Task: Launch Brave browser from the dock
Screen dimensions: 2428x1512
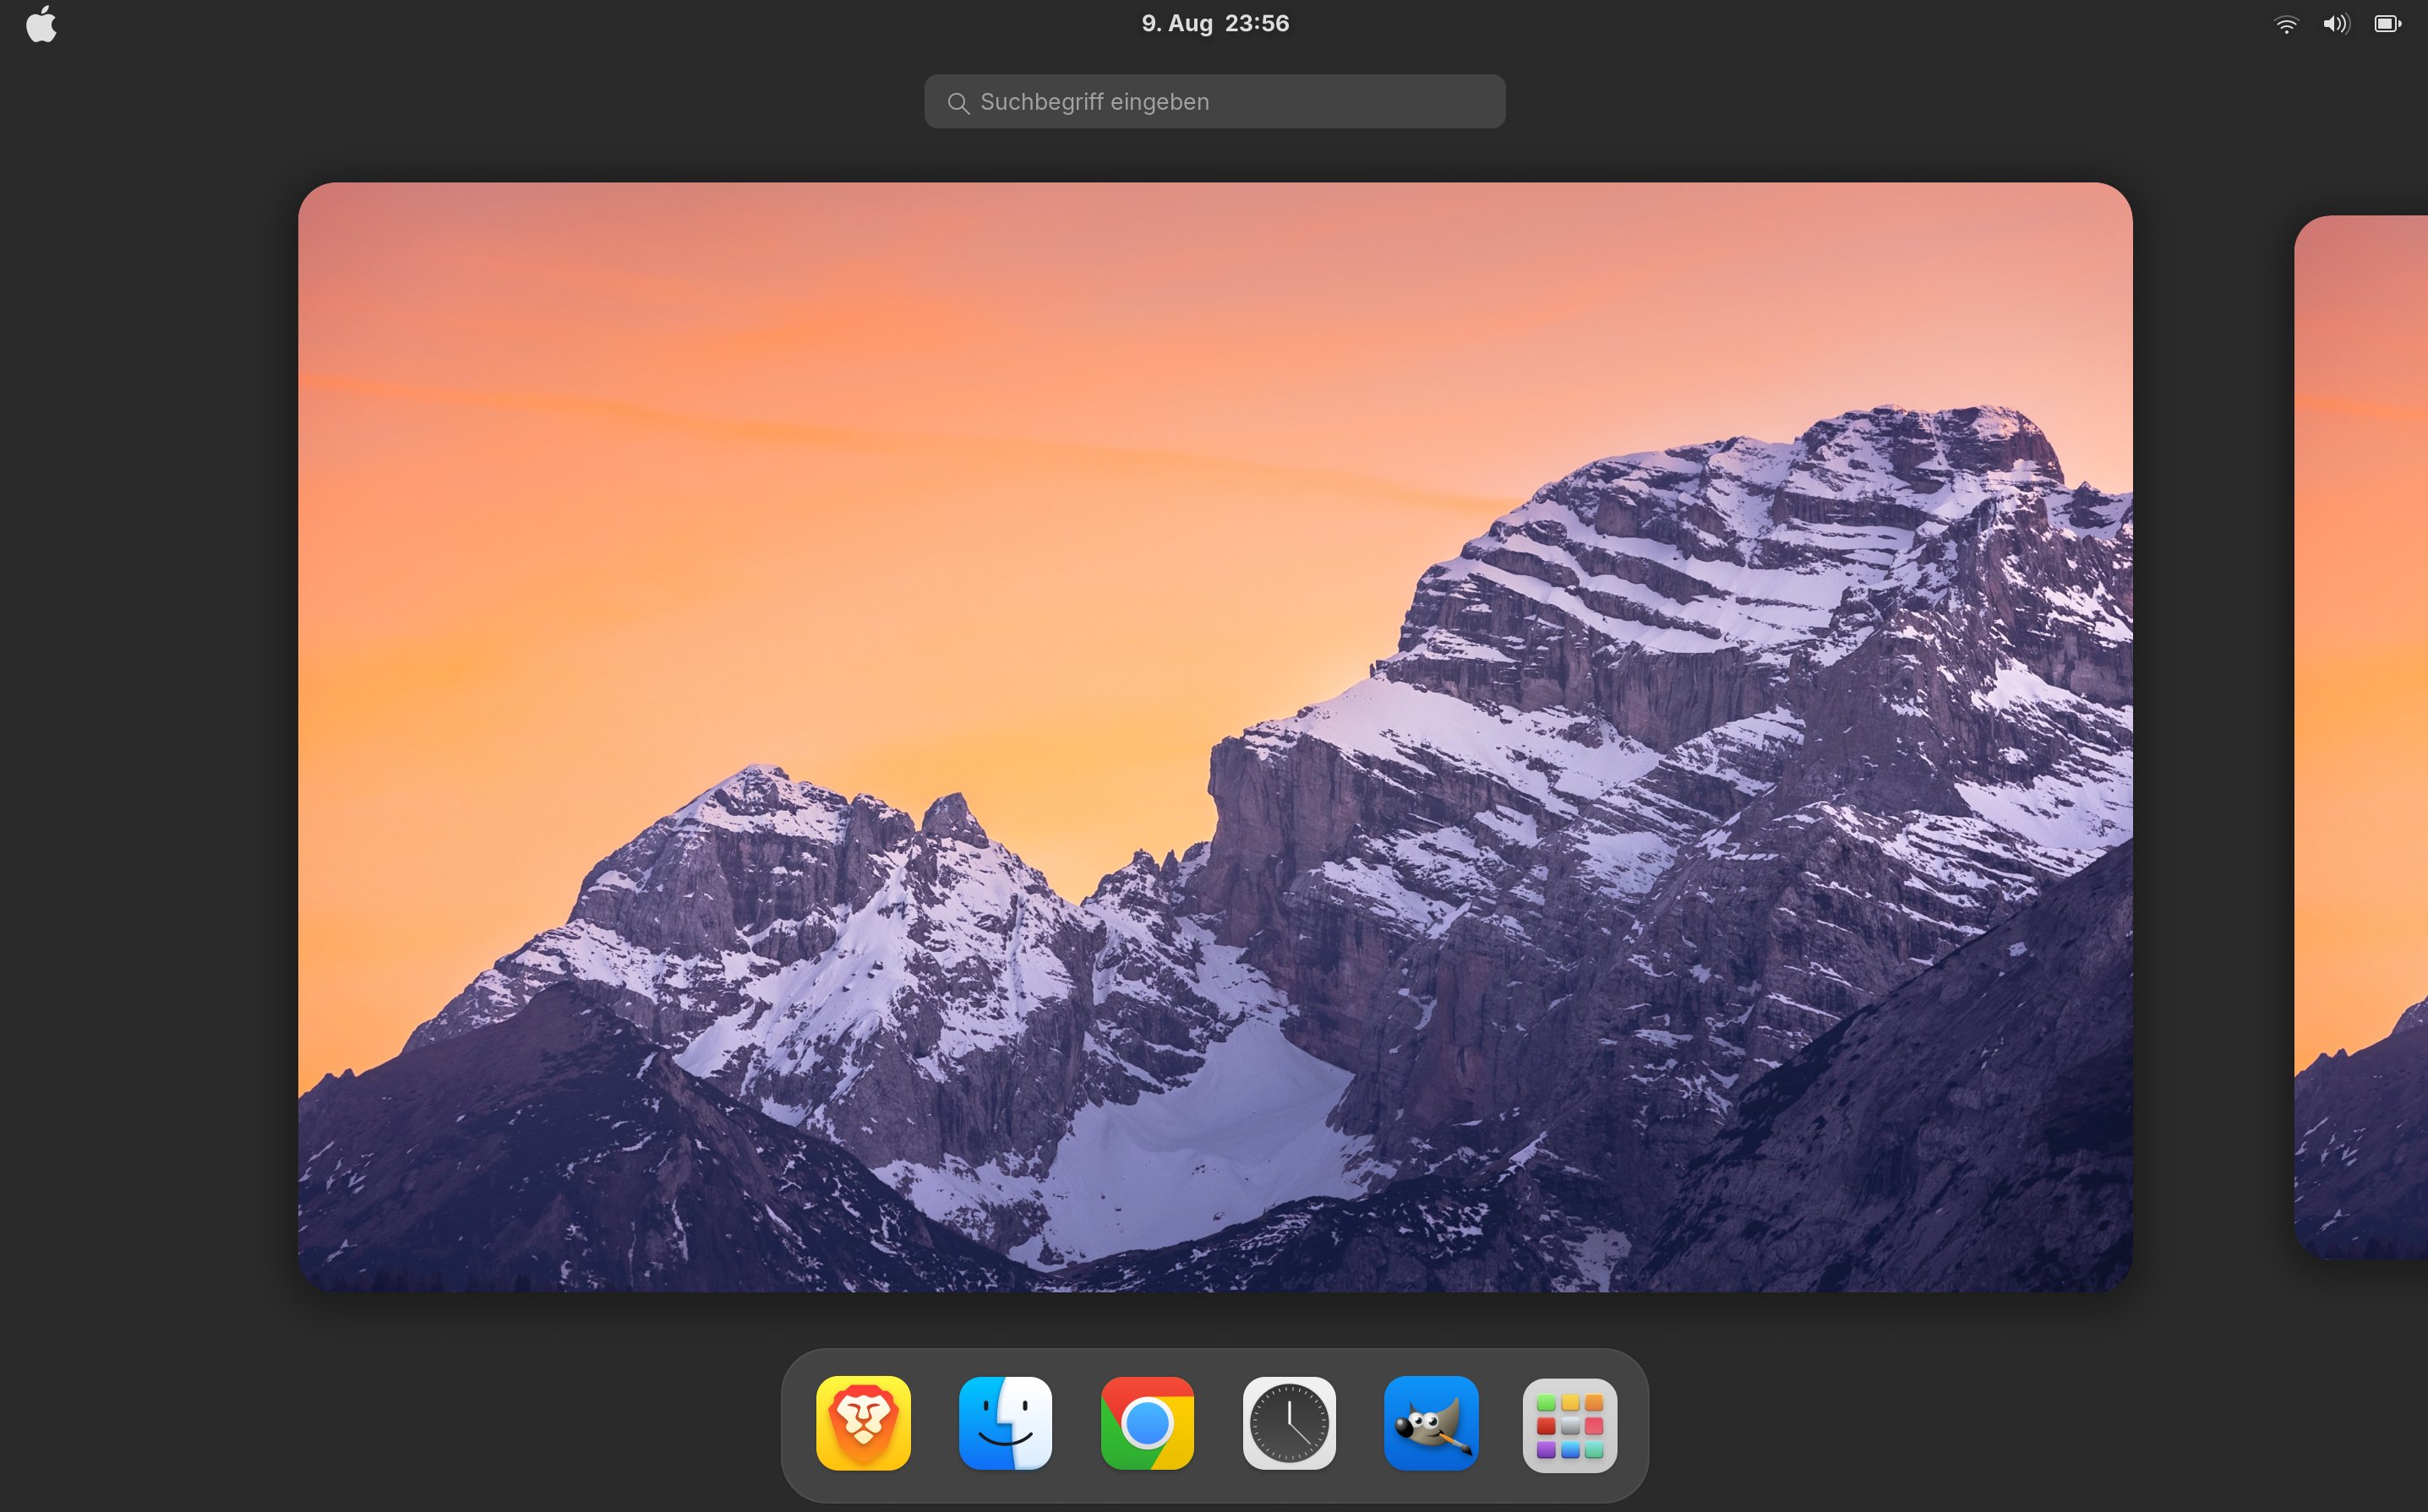Action: (862, 1422)
